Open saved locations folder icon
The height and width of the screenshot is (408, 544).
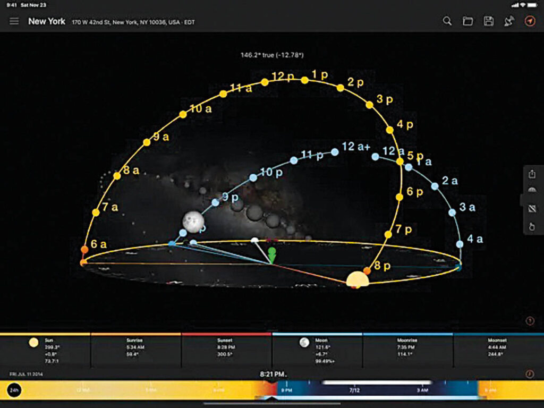click(x=467, y=21)
